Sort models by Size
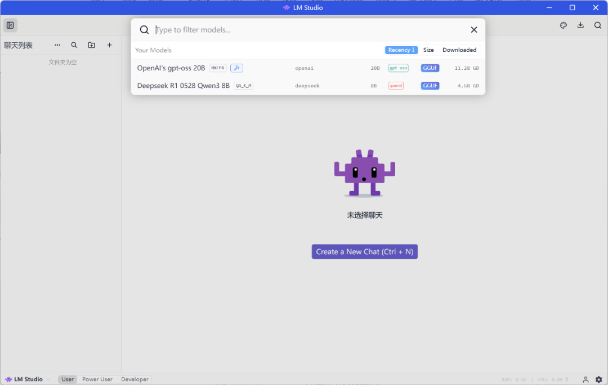This screenshot has height=385, width=608. tap(428, 50)
